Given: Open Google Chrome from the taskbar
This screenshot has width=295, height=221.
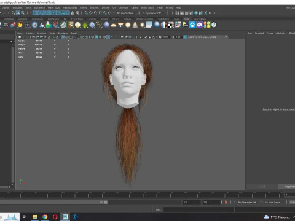Looking at the screenshot, I should (45, 217).
